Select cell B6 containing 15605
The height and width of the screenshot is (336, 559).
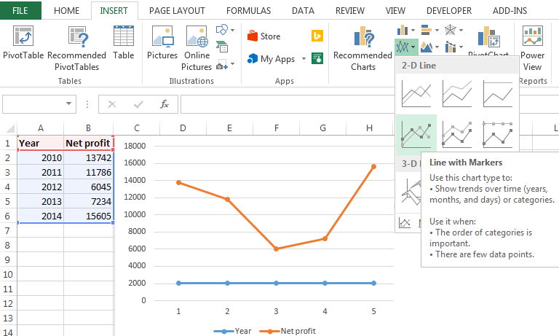pyautogui.click(x=88, y=216)
